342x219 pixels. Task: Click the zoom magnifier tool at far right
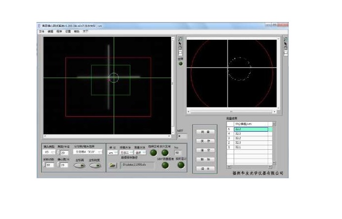[285, 39]
